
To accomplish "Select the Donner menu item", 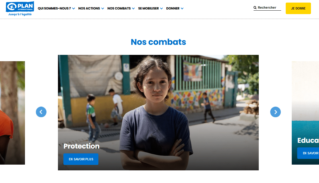I will point(173,8).
